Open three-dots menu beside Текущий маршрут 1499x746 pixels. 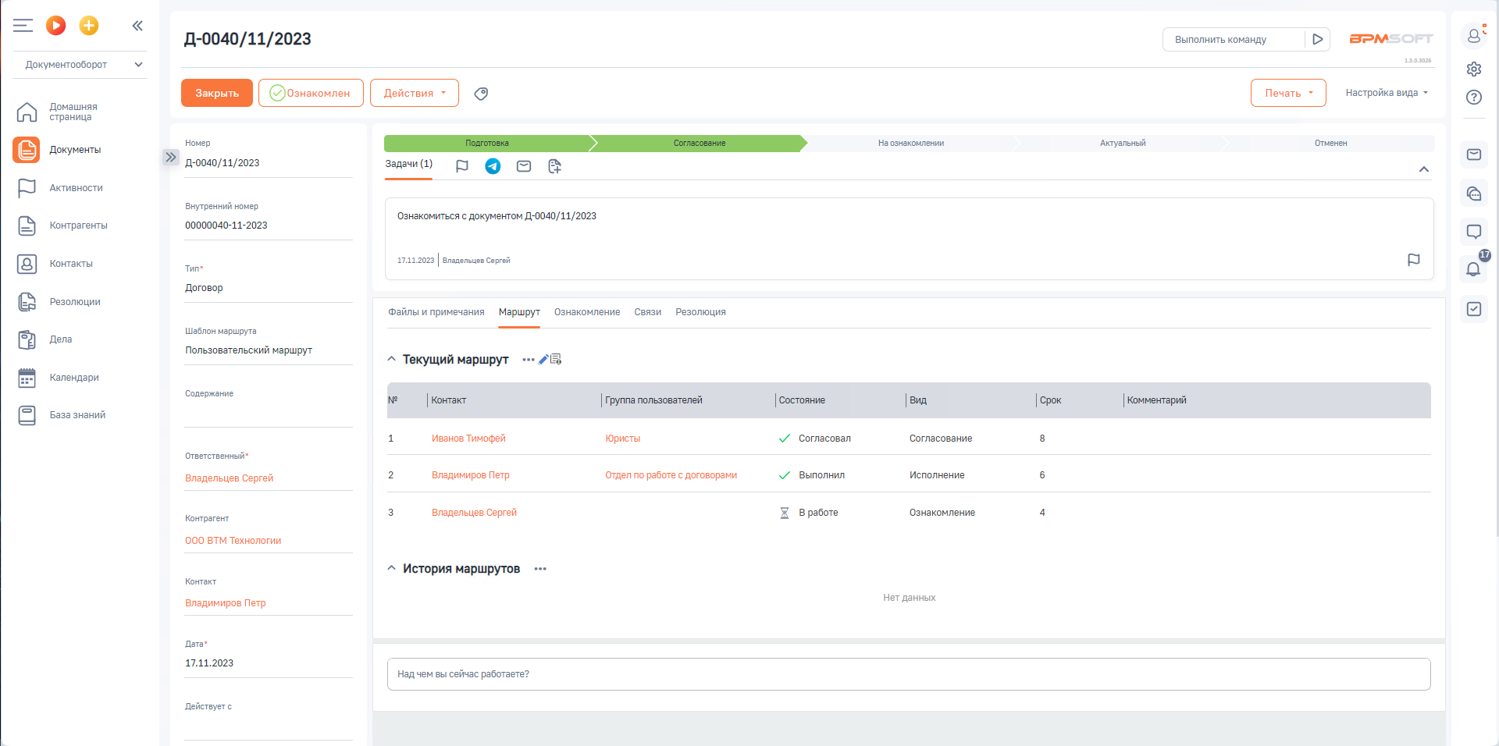click(x=529, y=360)
